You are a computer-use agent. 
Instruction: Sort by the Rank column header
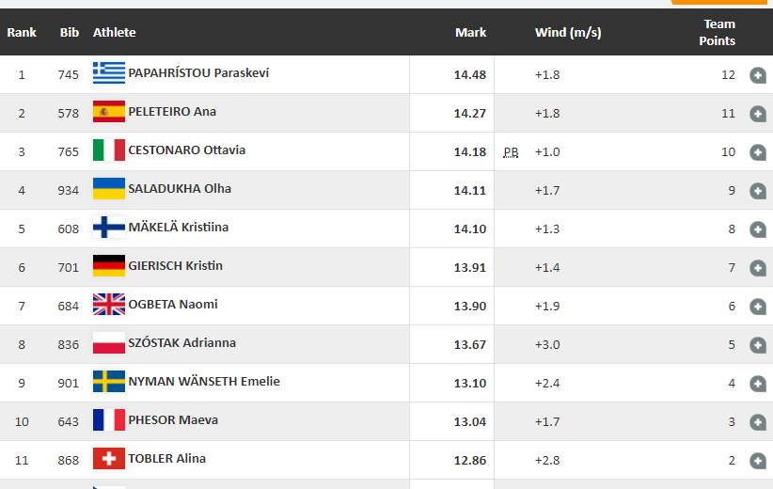pyautogui.click(x=22, y=33)
